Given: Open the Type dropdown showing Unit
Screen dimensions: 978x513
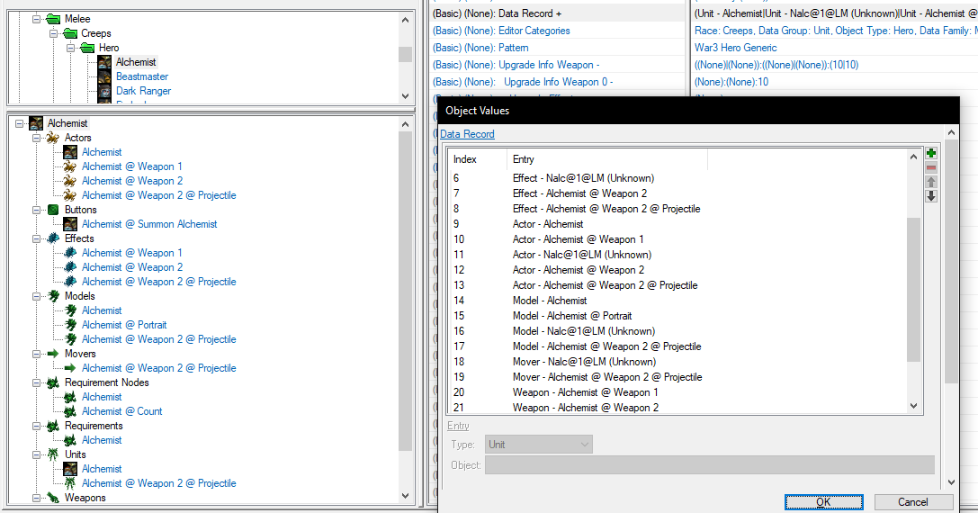Looking at the screenshot, I should click(539, 445).
